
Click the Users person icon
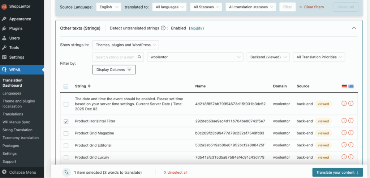(4, 38)
